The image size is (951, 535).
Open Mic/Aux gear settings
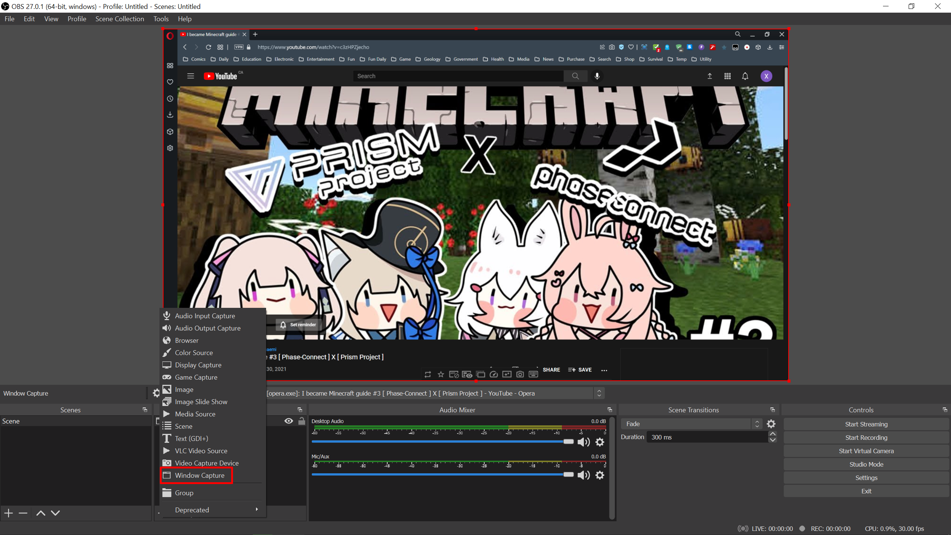(x=600, y=475)
